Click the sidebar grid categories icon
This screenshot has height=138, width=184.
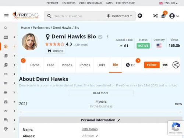(6, 83)
